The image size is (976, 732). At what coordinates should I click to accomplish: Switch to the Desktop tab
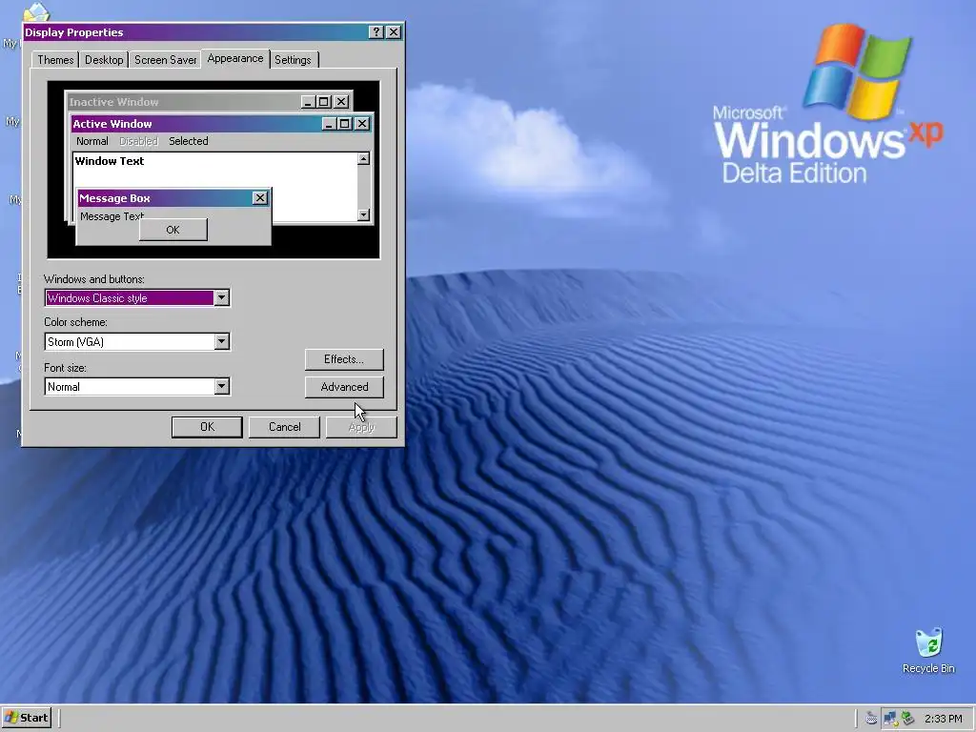click(x=104, y=60)
